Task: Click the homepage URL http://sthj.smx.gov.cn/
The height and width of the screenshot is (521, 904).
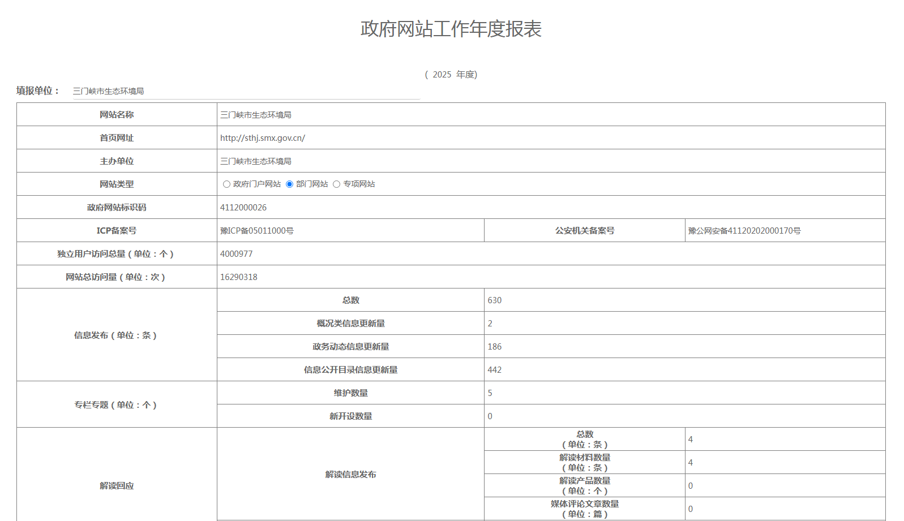Action: [x=263, y=138]
